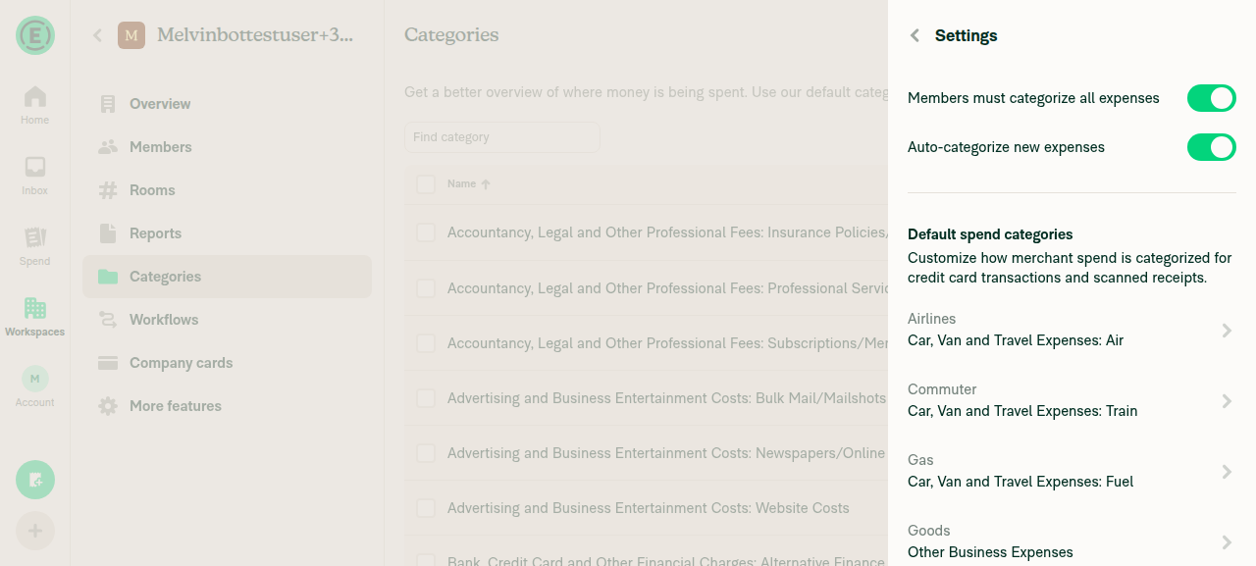The width and height of the screenshot is (1256, 566).
Task: Click the Rooms hashtag icon
Action: tap(108, 190)
